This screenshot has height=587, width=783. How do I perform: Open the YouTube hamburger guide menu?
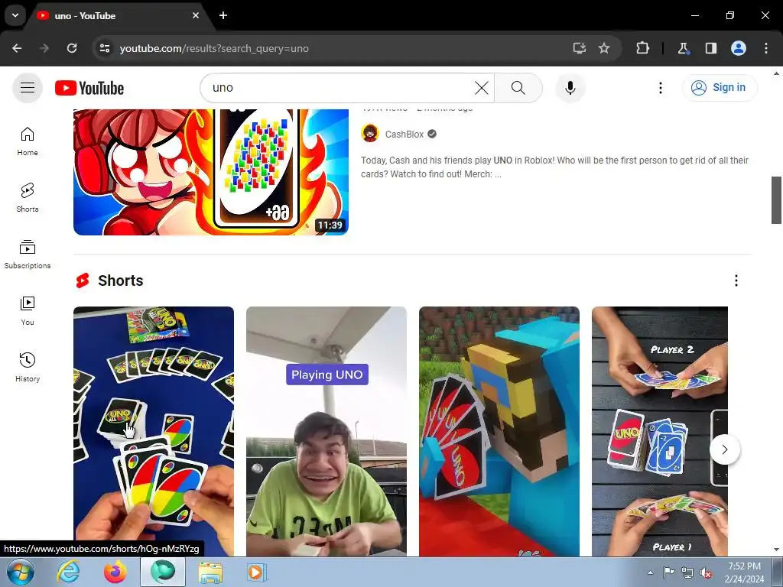pos(28,88)
